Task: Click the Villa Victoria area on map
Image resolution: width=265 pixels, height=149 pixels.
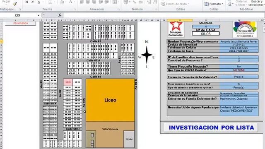Action: (x=110, y=129)
